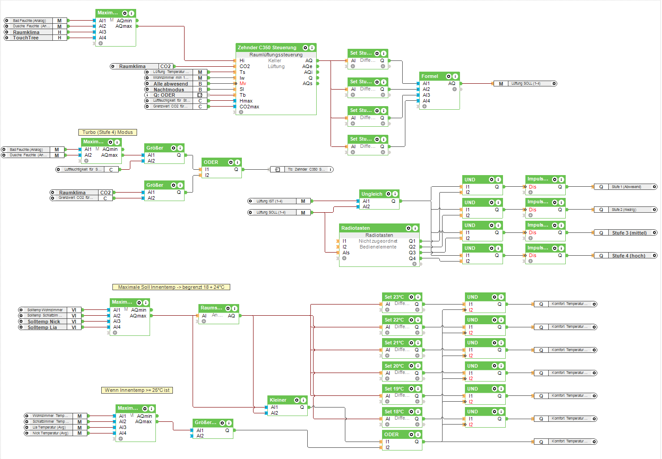Viewport: 662px width, 459px height.
Task: Select the Radiotasten block header
Action: [x=379, y=228]
